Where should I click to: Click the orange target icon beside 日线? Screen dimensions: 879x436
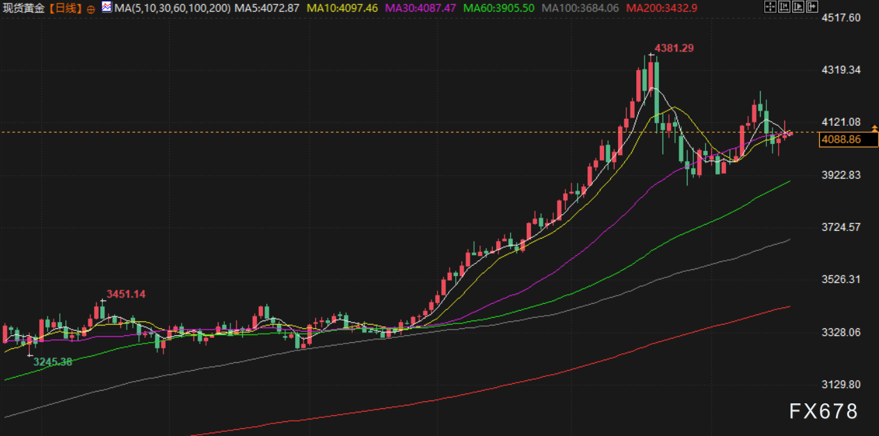tap(90, 9)
